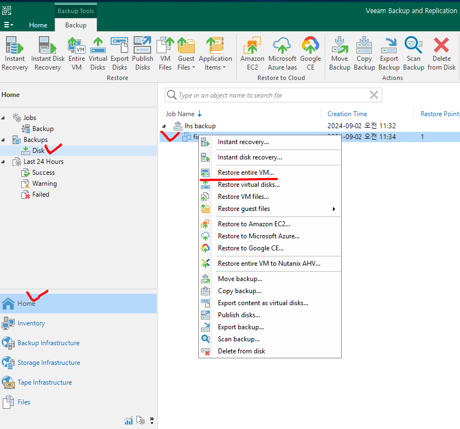The image size is (460, 429).
Task: Click Amazon EC2 restore icon
Action: click(252, 54)
